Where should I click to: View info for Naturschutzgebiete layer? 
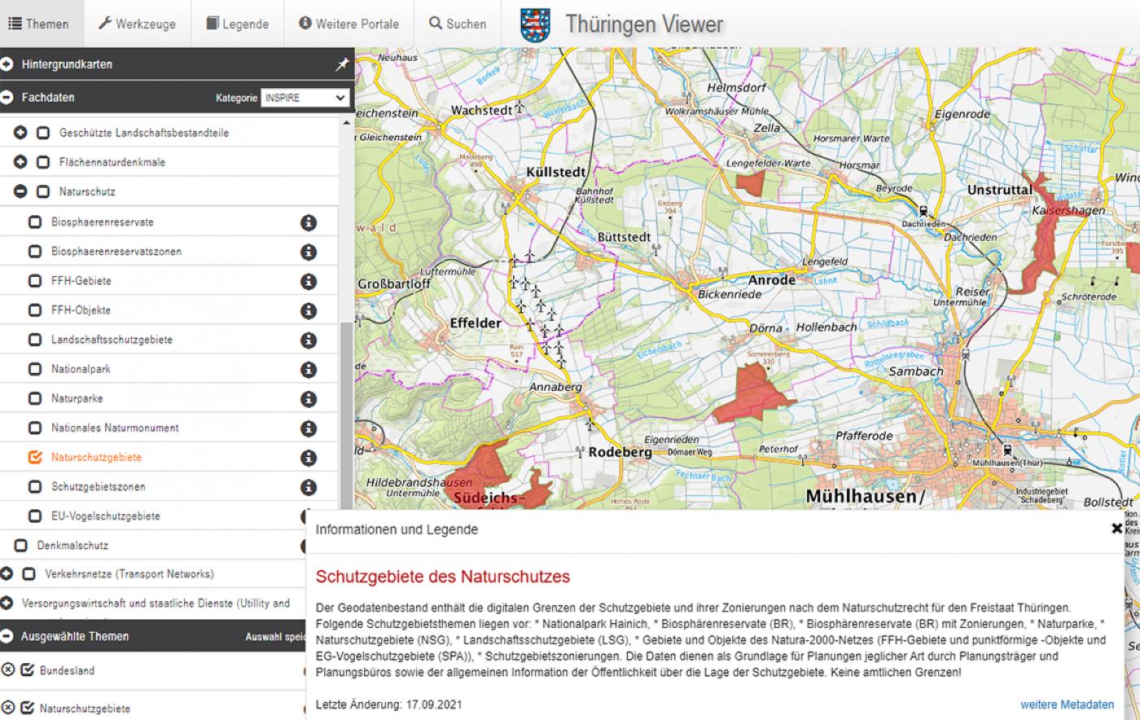pyautogui.click(x=309, y=459)
